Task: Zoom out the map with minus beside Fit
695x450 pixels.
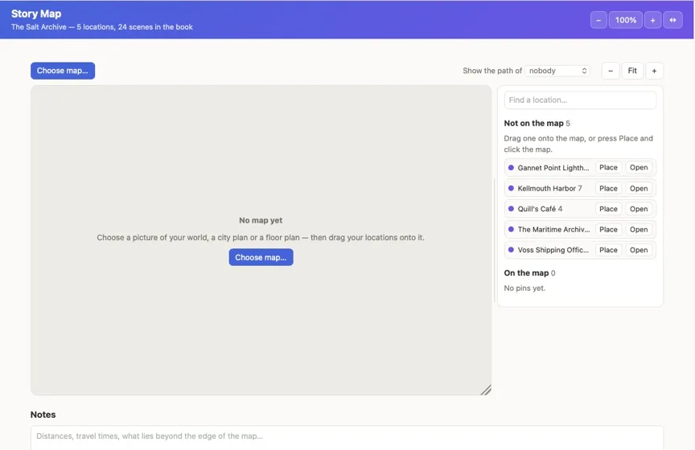Action: coord(611,71)
